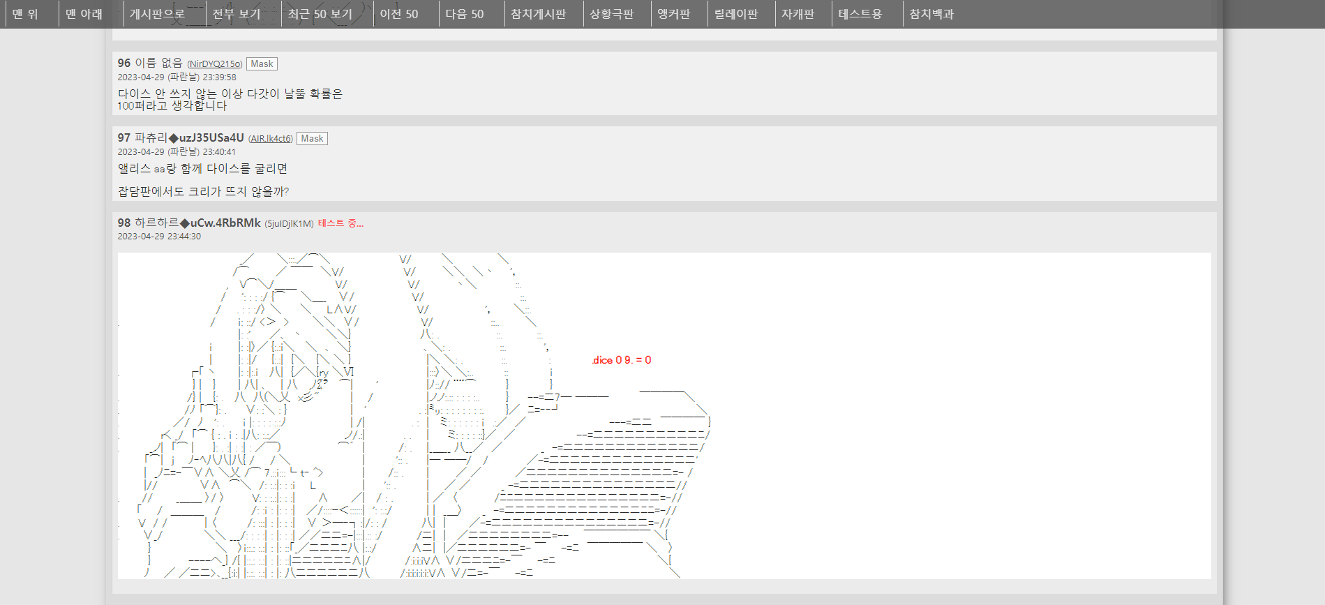This screenshot has height=605, width=1325.
Task: Click the red dice result text
Action: [622, 360]
